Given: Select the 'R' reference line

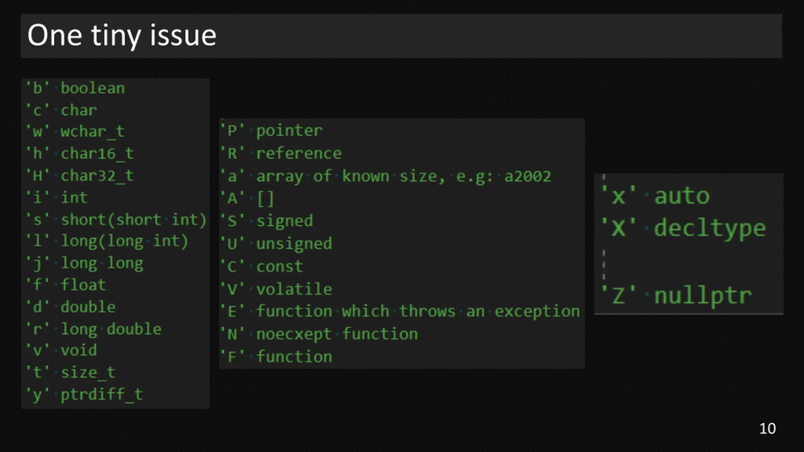Looking at the screenshot, I should tap(281, 153).
